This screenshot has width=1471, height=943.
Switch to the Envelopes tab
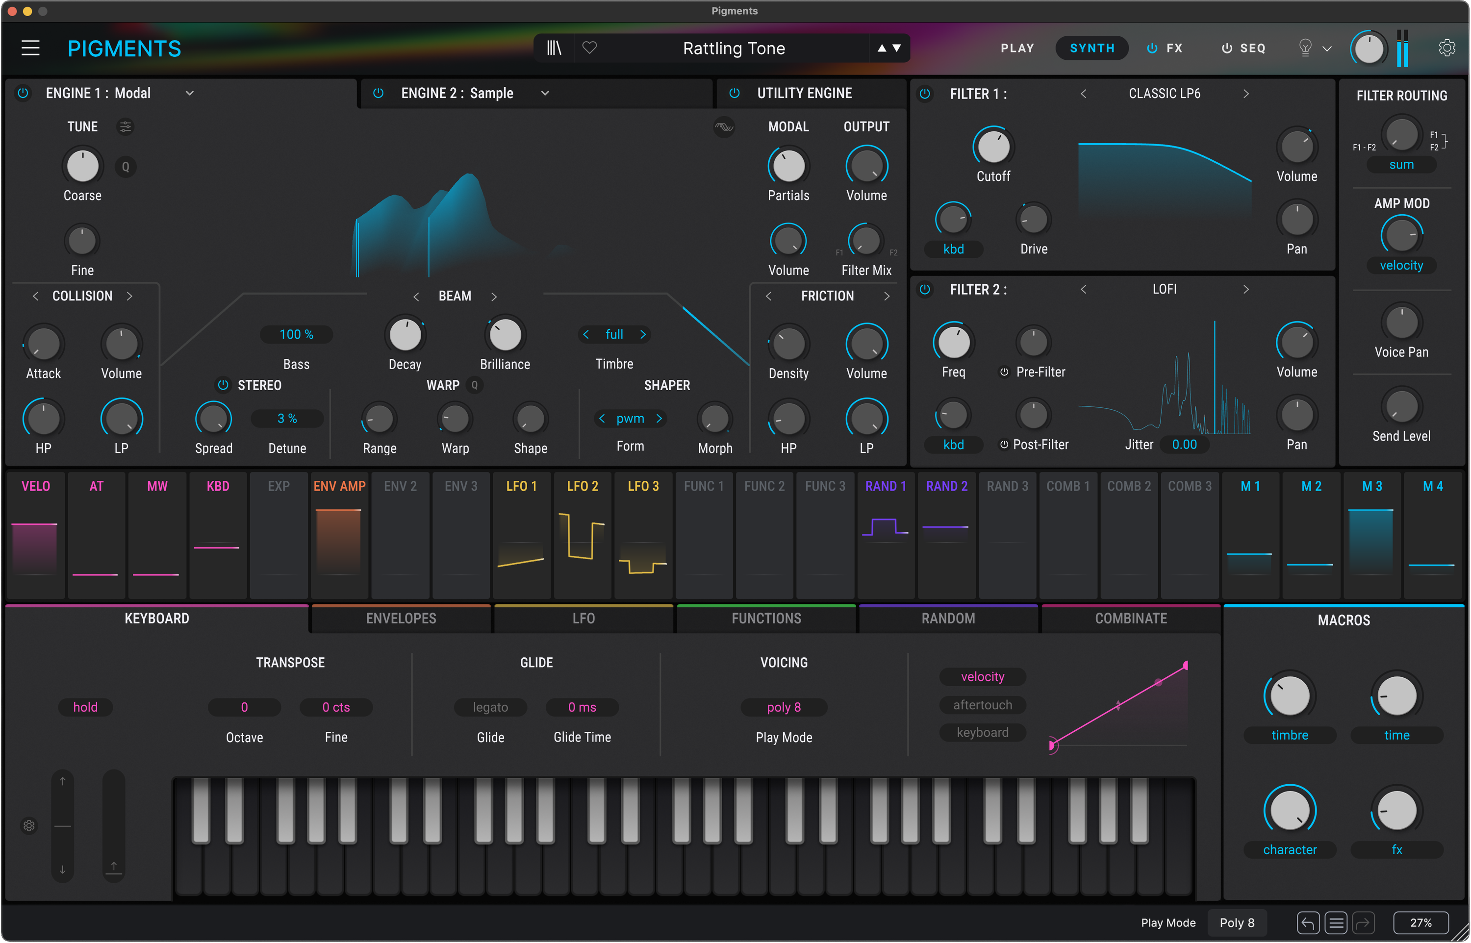(x=401, y=619)
